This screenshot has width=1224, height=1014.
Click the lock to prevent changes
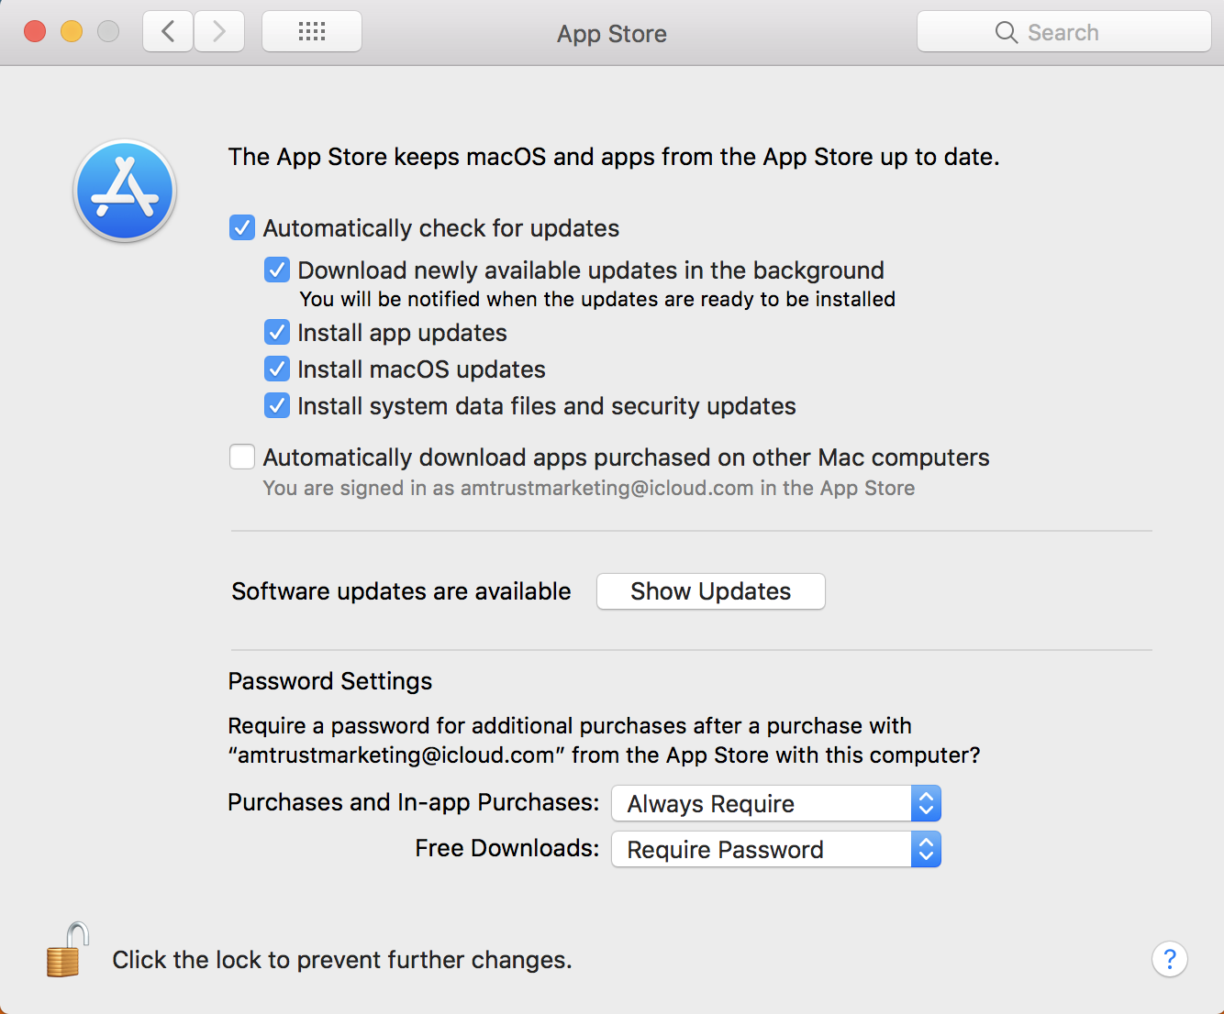(x=67, y=951)
